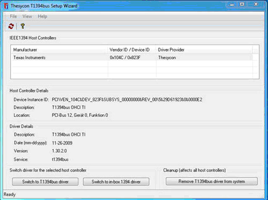The height and width of the screenshot is (200, 268).
Task: Click the refresh toolbar icon
Action: tap(11, 26)
